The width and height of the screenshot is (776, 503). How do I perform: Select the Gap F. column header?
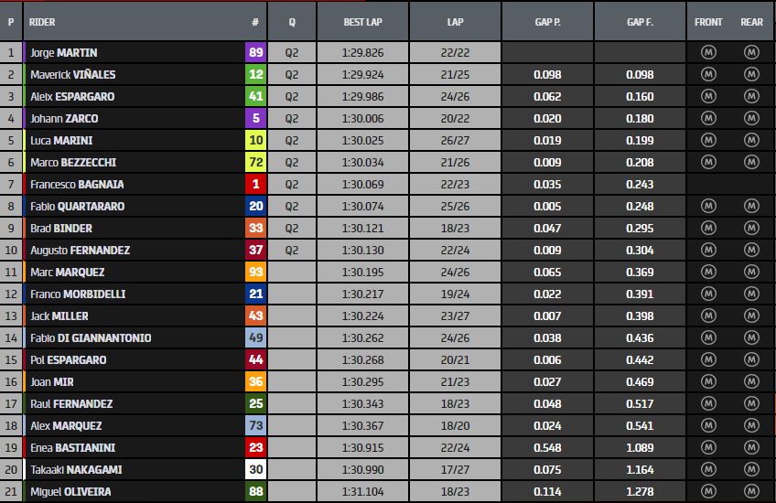pyautogui.click(x=640, y=21)
